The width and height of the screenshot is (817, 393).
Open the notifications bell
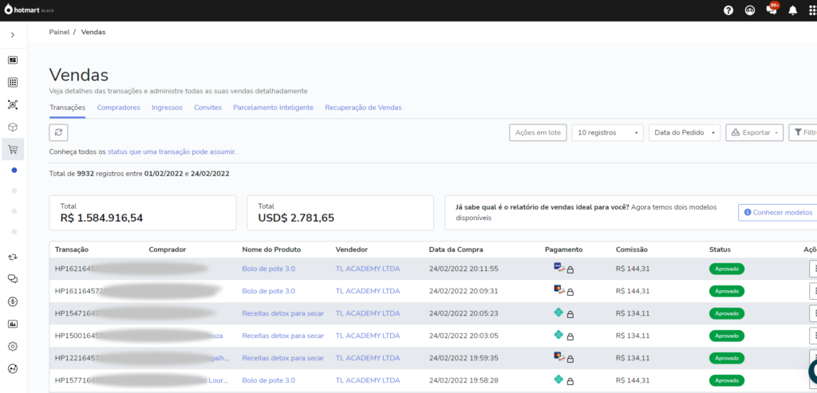[x=792, y=10]
